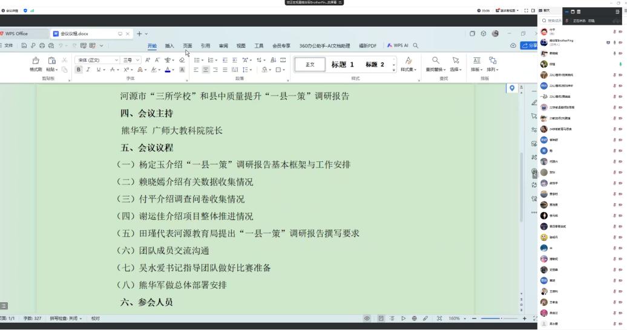Click the Paste (粘贴) clipboard icon
The height and width of the screenshot is (330, 627).
(x=52, y=60)
